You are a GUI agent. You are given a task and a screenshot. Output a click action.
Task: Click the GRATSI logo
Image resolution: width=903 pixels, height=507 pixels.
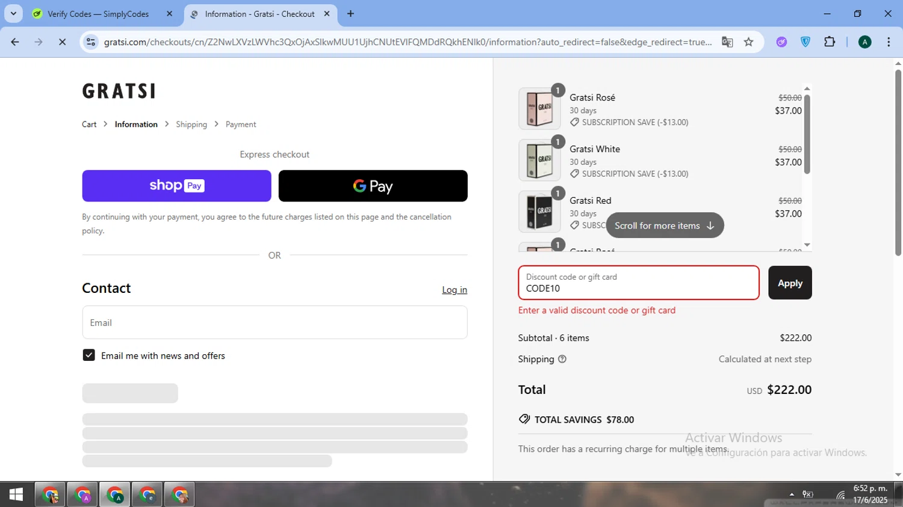(x=119, y=91)
